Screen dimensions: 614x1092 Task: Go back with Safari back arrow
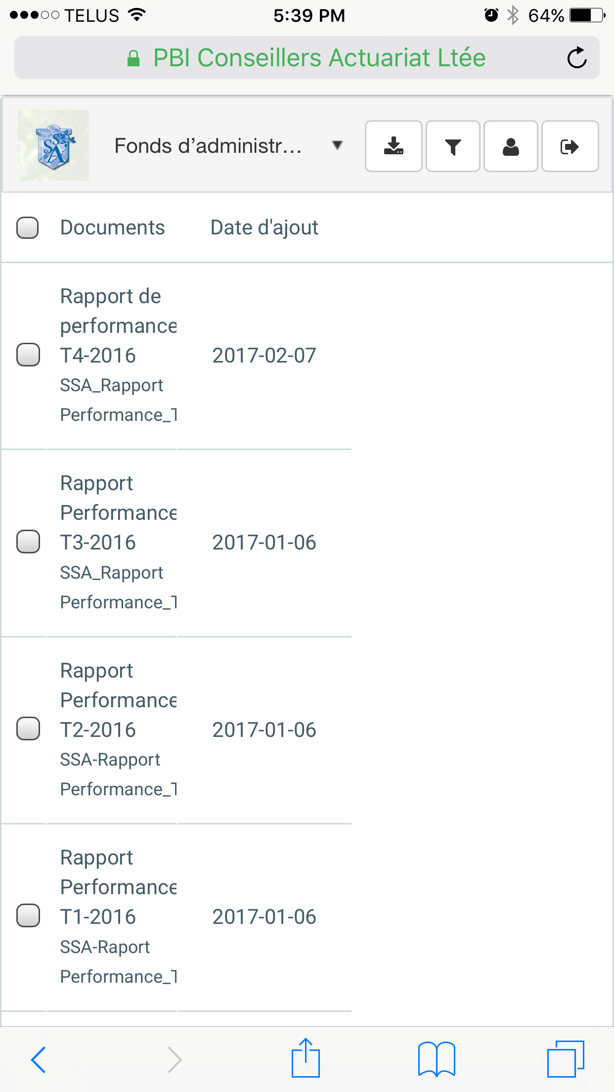[x=39, y=1059]
